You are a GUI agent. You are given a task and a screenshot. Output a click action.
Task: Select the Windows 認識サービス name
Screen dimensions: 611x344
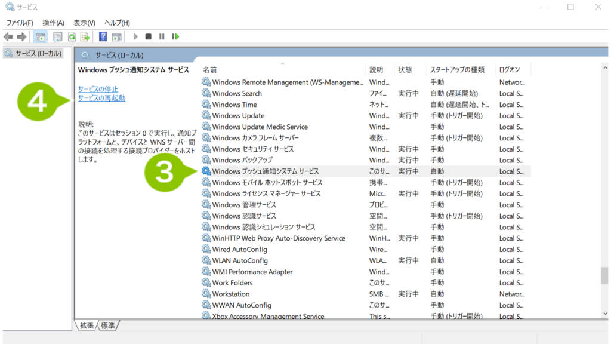(x=244, y=216)
